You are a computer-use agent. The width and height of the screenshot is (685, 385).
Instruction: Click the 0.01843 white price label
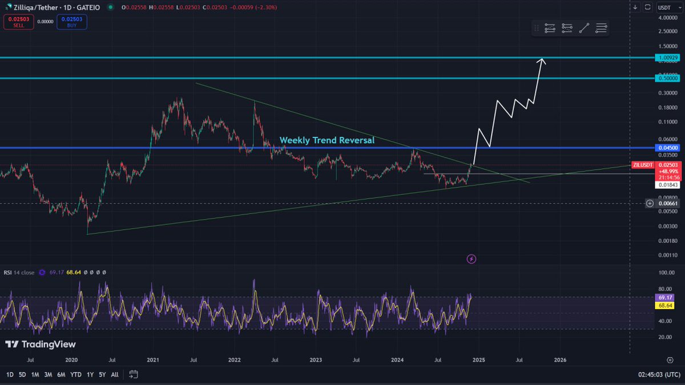[x=667, y=185]
